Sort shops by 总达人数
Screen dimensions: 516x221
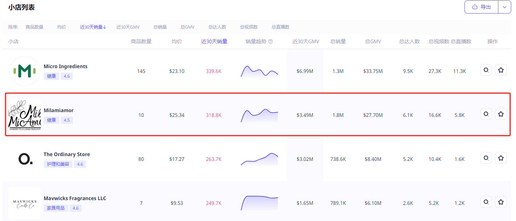click(x=217, y=27)
